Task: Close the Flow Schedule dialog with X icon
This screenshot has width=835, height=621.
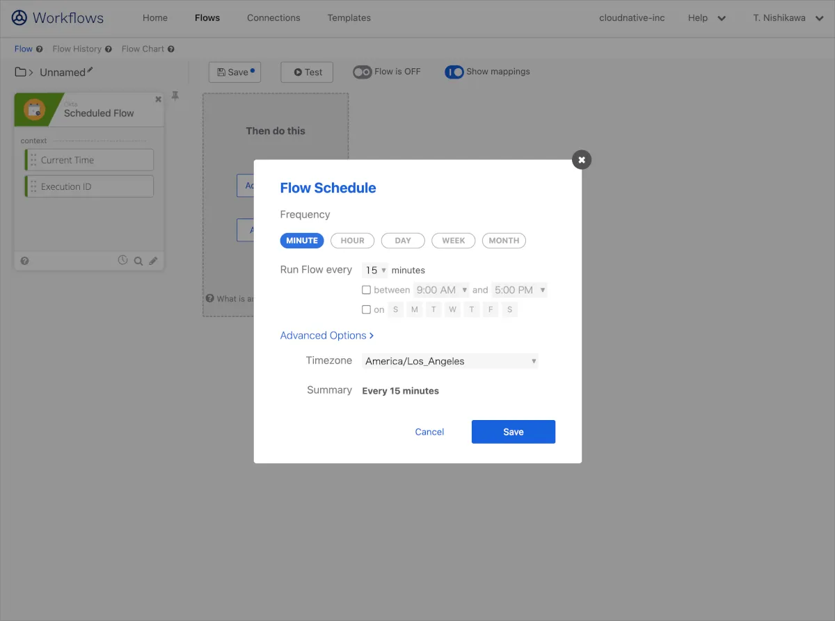Action: click(582, 160)
